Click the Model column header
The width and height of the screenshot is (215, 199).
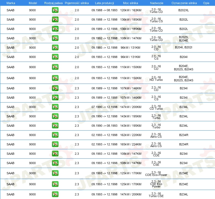pos(33,3)
